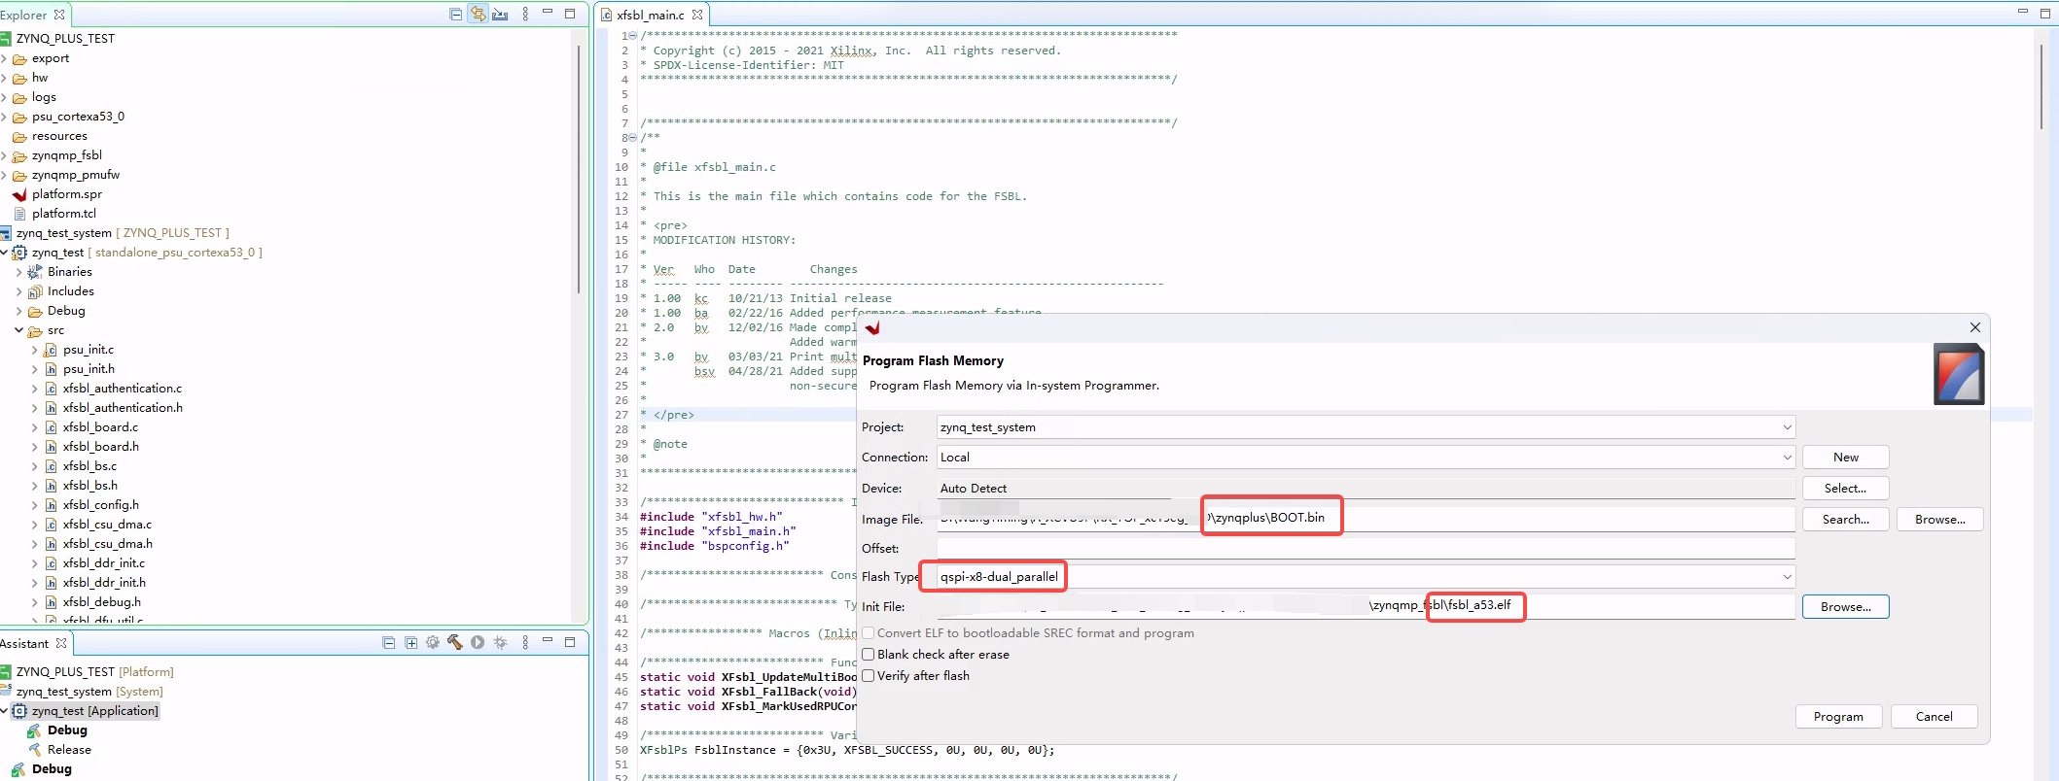Screen dimensions: 2059x781
Task: Click the Run play icon in Assistant
Action: point(478,642)
